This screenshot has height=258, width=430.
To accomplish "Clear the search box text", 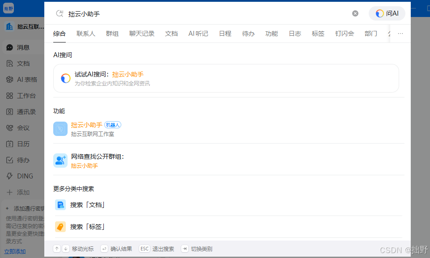I will pyautogui.click(x=355, y=13).
